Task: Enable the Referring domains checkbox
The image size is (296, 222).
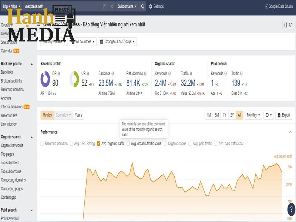Action: pyautogui.click(x=42, y=144)
